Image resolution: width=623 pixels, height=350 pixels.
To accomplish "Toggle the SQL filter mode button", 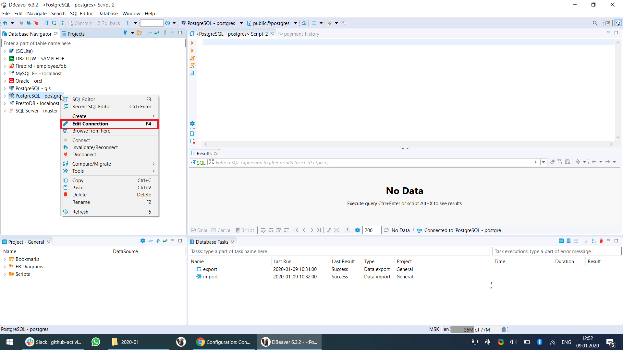I will pyautogui.click(x=198, y=162).
